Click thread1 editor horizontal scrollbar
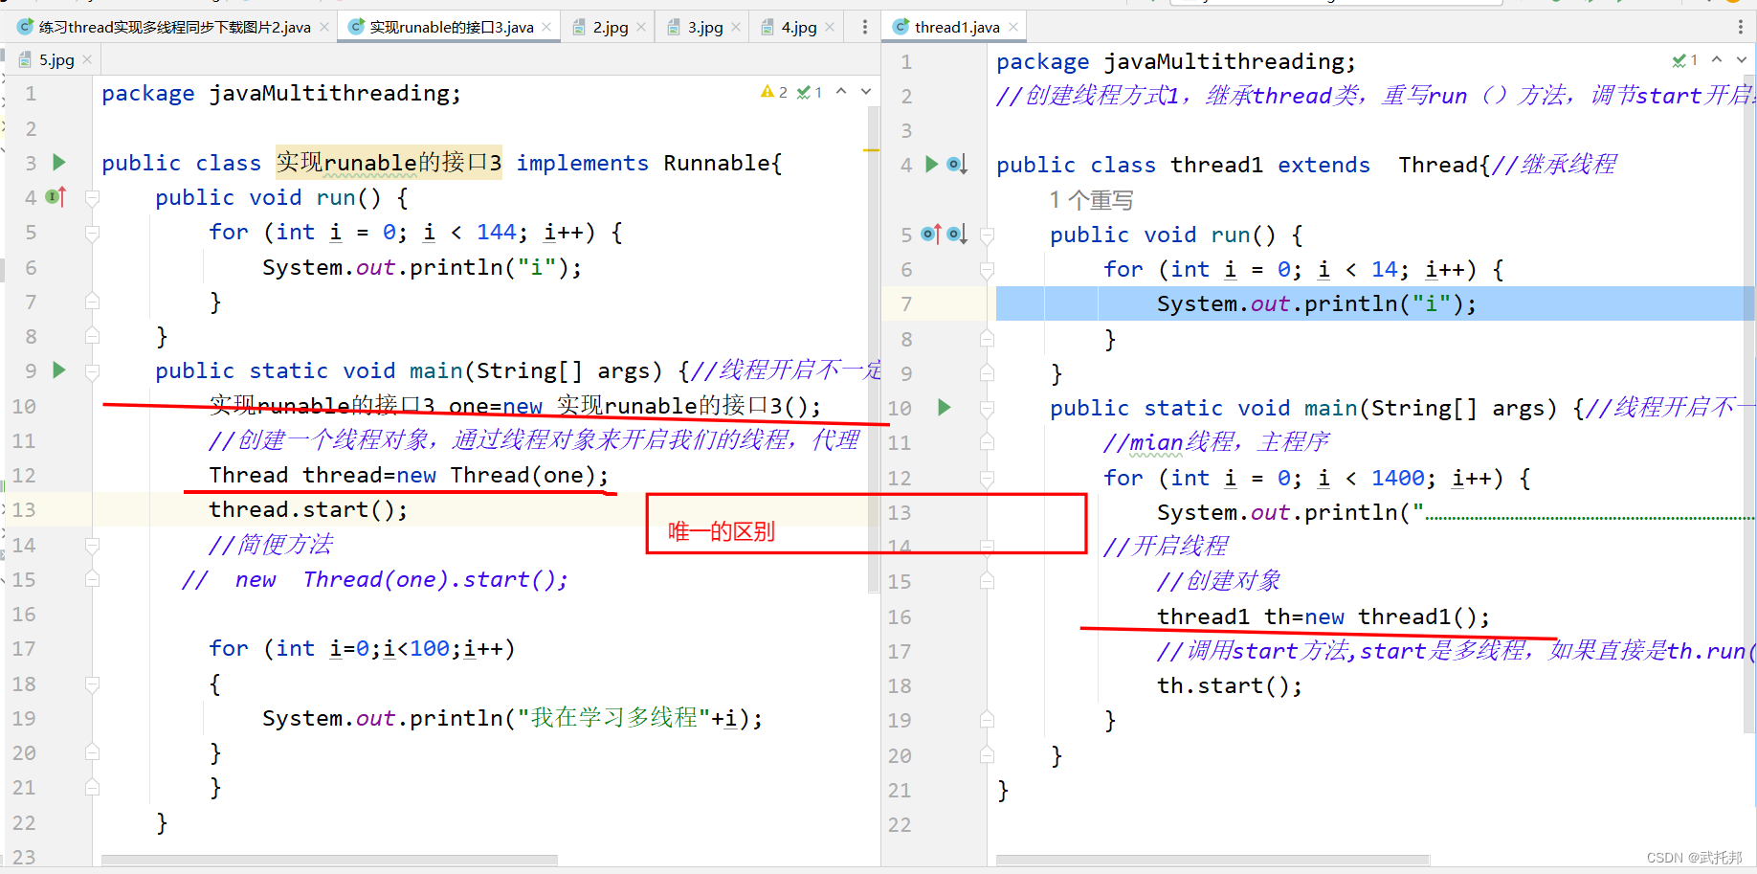Screen dimensions: 1757x874 [1212, 861]
